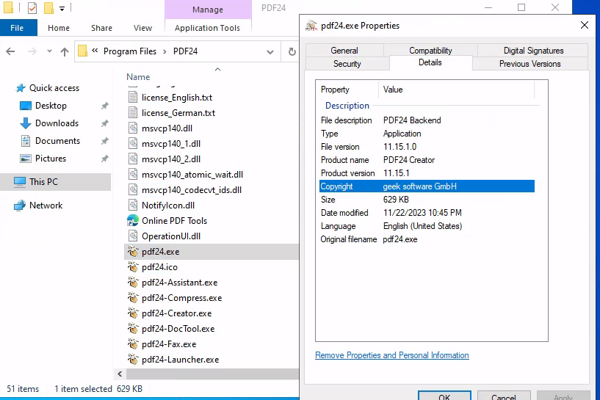Click the Cancel button

(504, 396)
